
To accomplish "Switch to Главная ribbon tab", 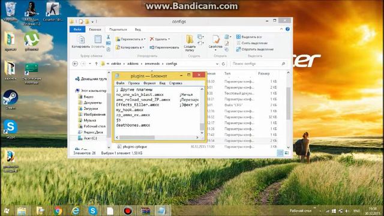I will pyautogui.click(x=95, y=29).
